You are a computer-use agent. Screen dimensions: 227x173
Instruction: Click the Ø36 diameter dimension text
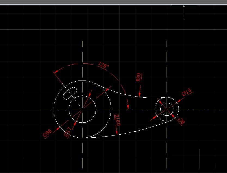[47, 134]
